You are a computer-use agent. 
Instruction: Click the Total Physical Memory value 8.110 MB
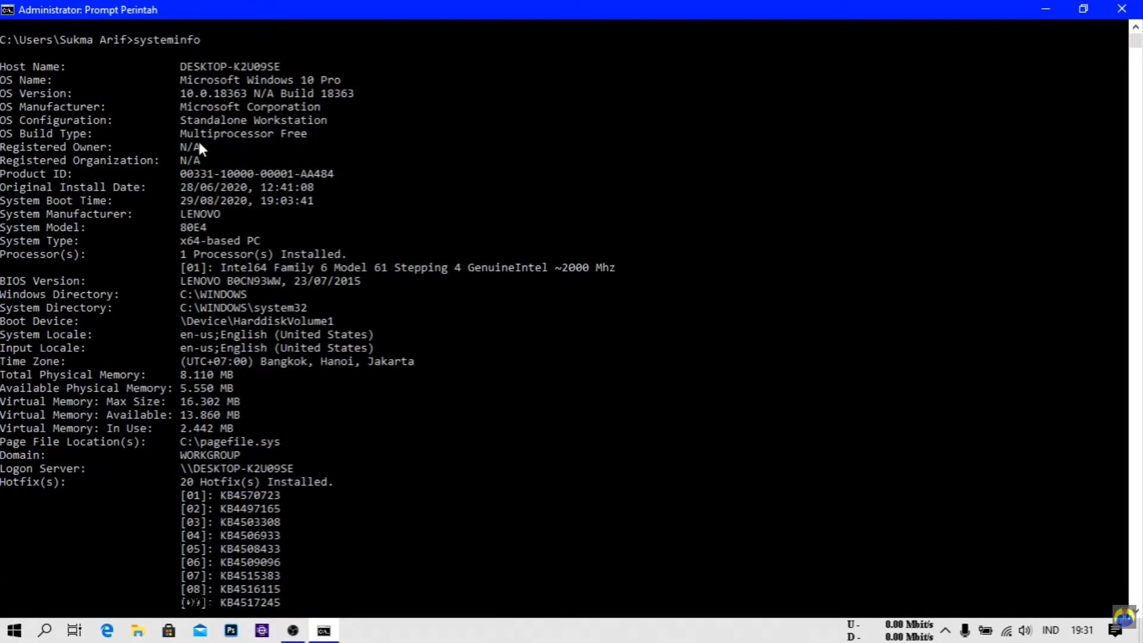[207, 374]
